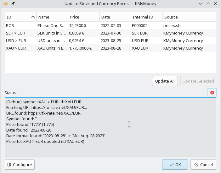Clear status log with red X button

coord(212,93)
